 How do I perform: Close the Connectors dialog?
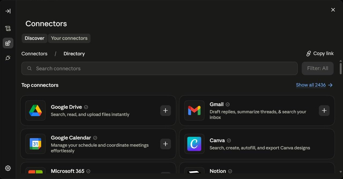pyautogui.click(x=333, y=10)
